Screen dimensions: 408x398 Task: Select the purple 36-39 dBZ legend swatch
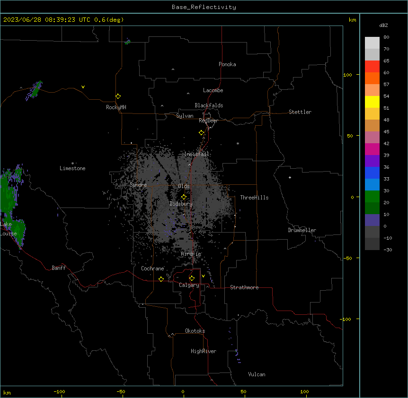372,161
